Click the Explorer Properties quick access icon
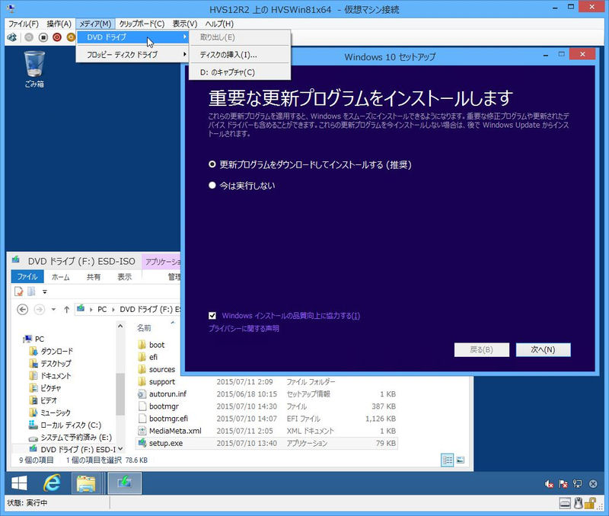609x516 pixels. pos(18,291)
